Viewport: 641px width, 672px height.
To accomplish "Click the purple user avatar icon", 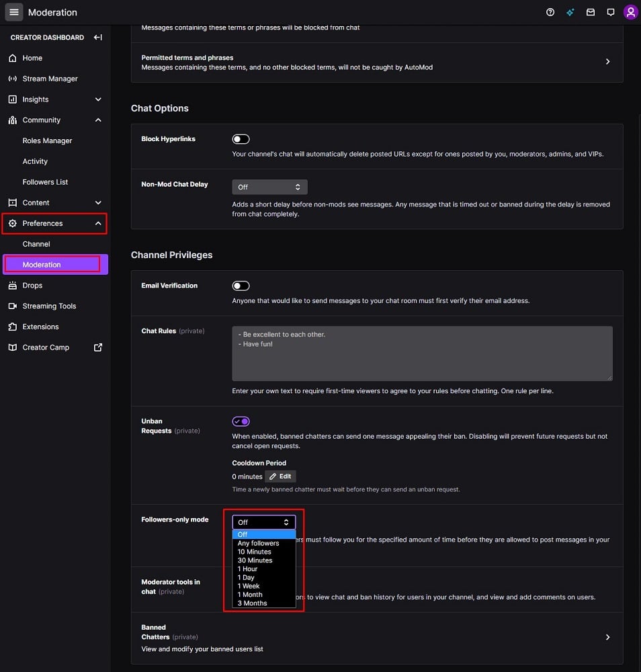I will pyautogui.click(x=630, y=12).
